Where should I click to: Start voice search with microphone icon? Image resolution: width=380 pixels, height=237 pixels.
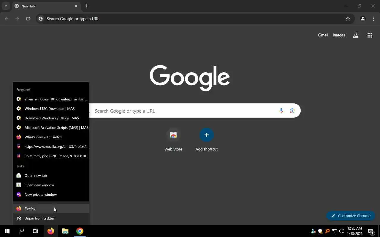(281, 111)
